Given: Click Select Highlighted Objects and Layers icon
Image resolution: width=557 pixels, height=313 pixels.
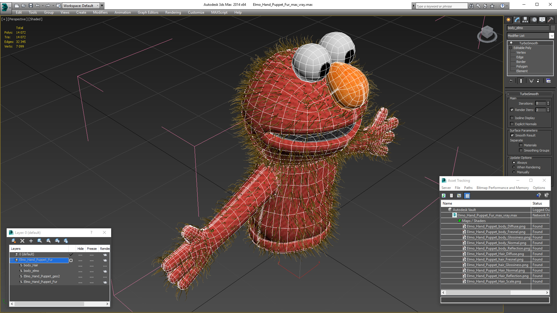Looking at the screenshot, I should click(40, 241).
